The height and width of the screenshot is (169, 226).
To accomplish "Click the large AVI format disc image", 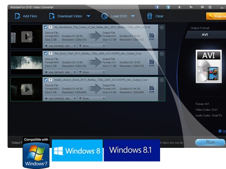I will 209,66.
